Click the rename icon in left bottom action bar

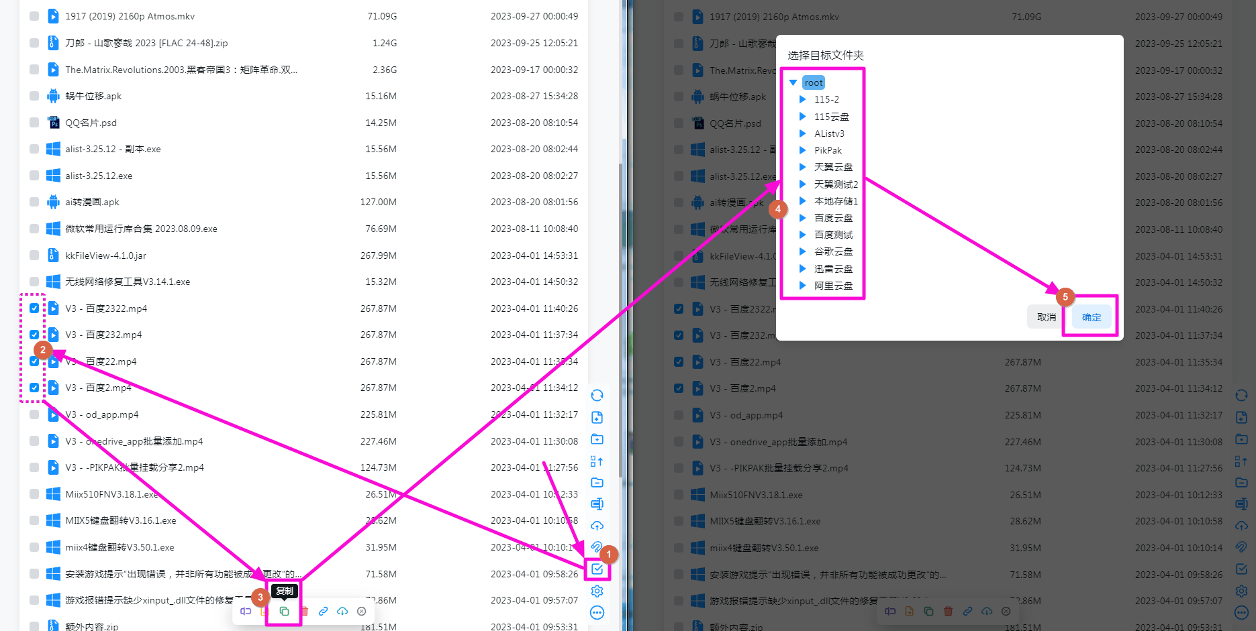pyautogui.click(x=246, y=611)
